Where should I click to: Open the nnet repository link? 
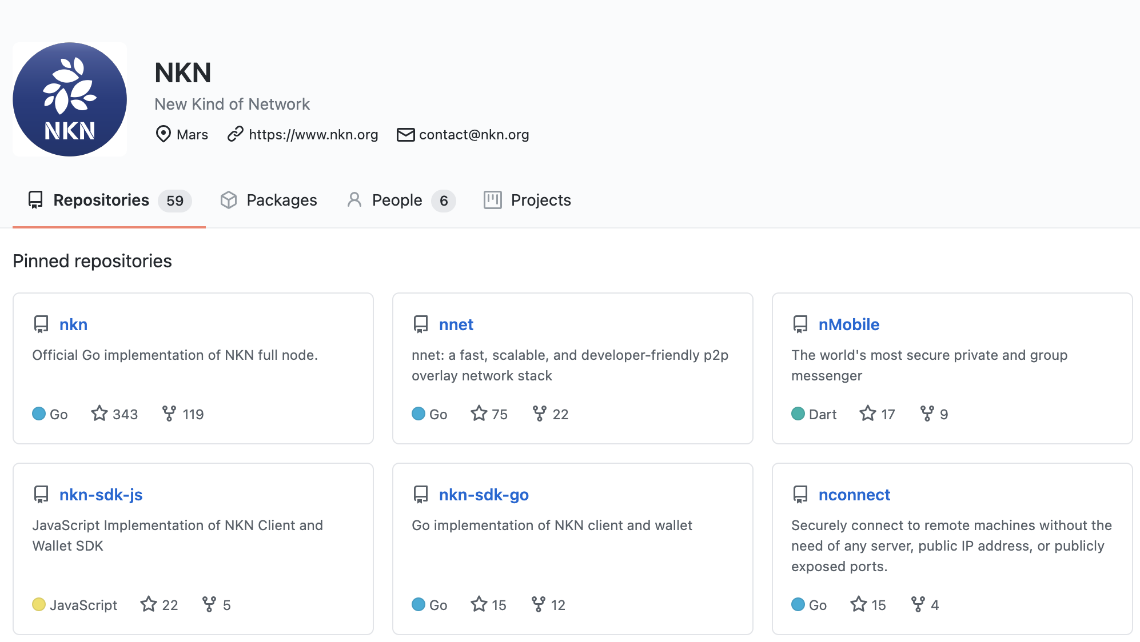(456, 324)
